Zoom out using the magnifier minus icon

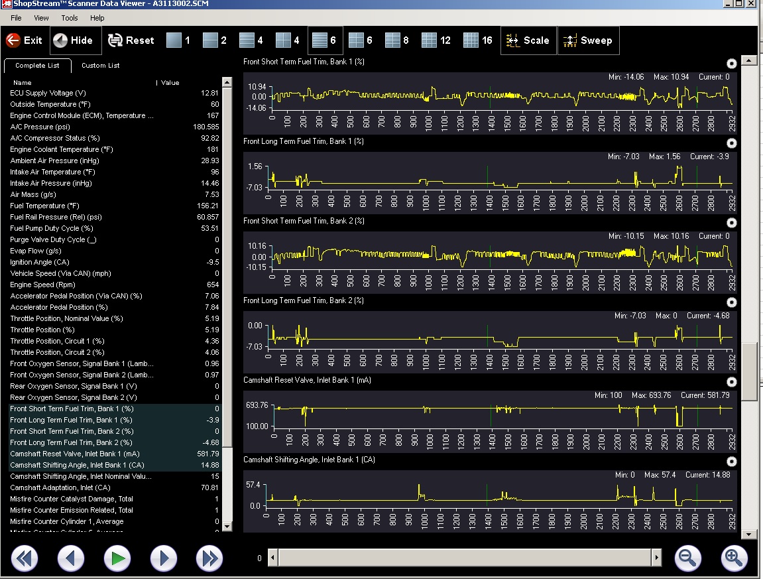[688, 558]
